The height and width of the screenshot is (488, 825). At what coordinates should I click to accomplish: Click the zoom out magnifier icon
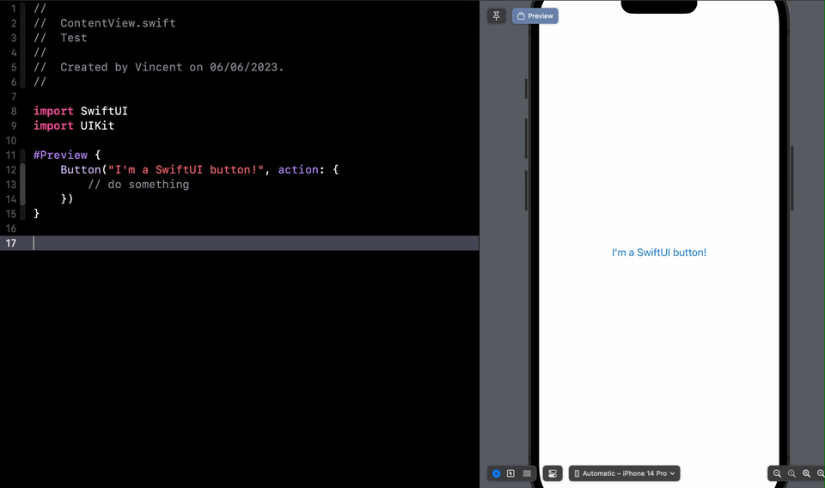pyautogui.click(x=777, y=473)
